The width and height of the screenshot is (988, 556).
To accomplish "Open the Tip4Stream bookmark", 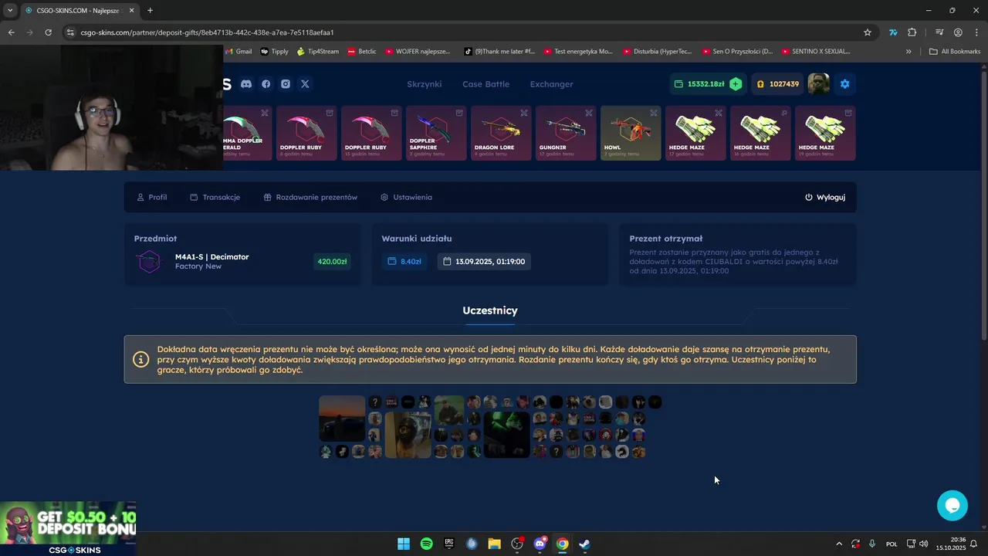I will point(318,52).
